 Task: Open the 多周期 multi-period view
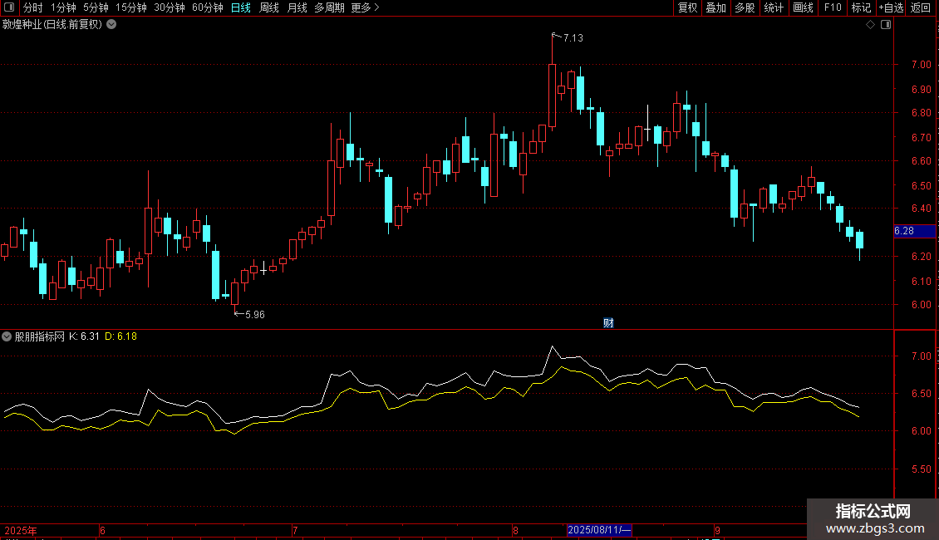coord(329,7)
